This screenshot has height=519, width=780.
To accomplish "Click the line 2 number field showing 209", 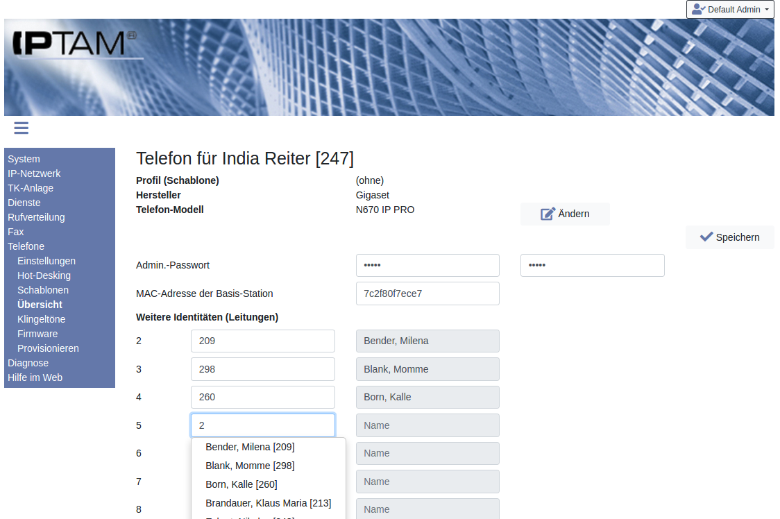I will click(x=262, y=341).
